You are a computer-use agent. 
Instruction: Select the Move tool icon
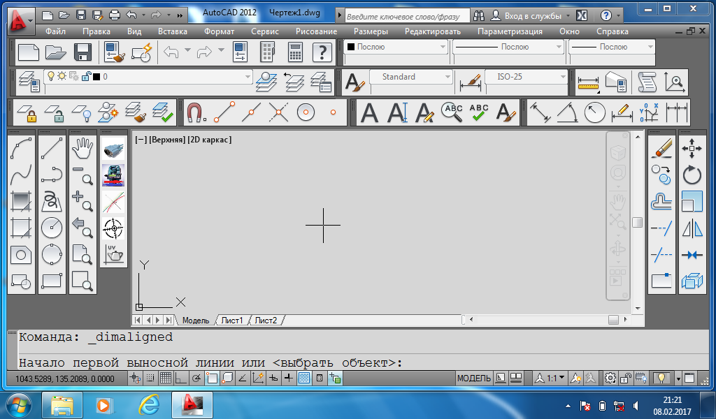coord(692,148)
